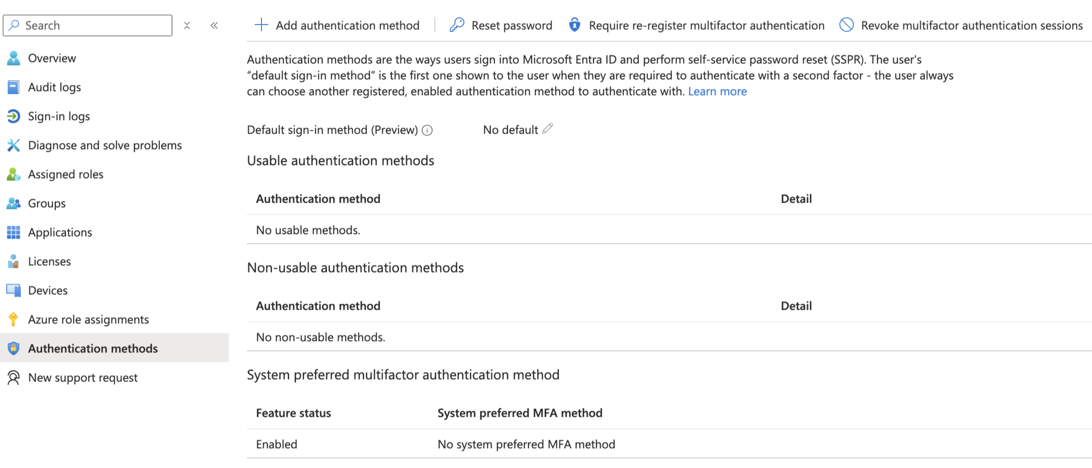Select Authentication methods in the sidebar
The image size is (1092, 468).
(x=93, y=348)
